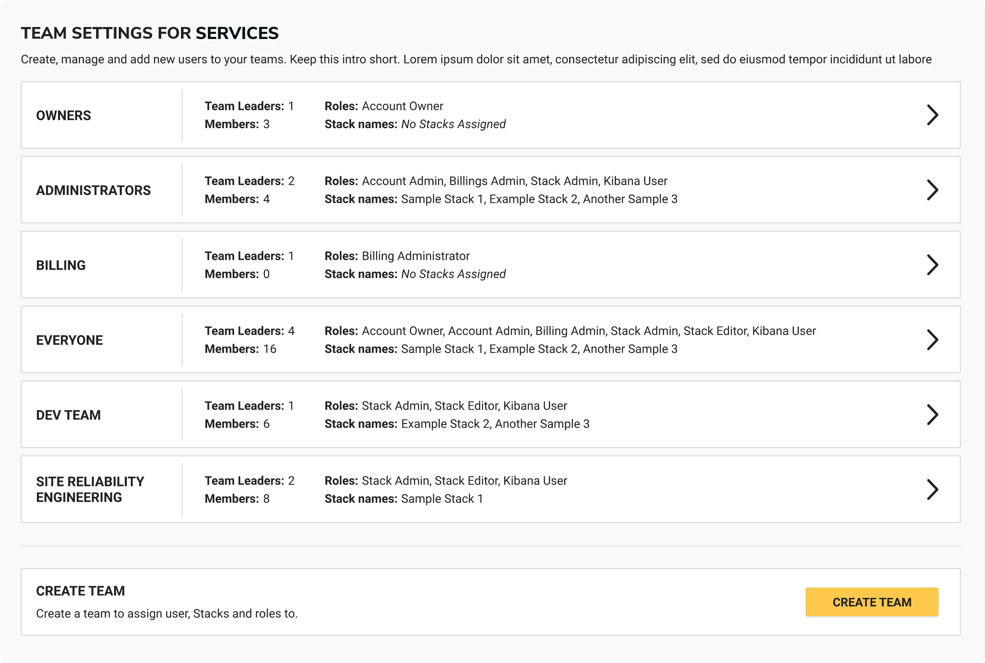
Task: Click Everyone team's roles list
Action: [588, 331]
